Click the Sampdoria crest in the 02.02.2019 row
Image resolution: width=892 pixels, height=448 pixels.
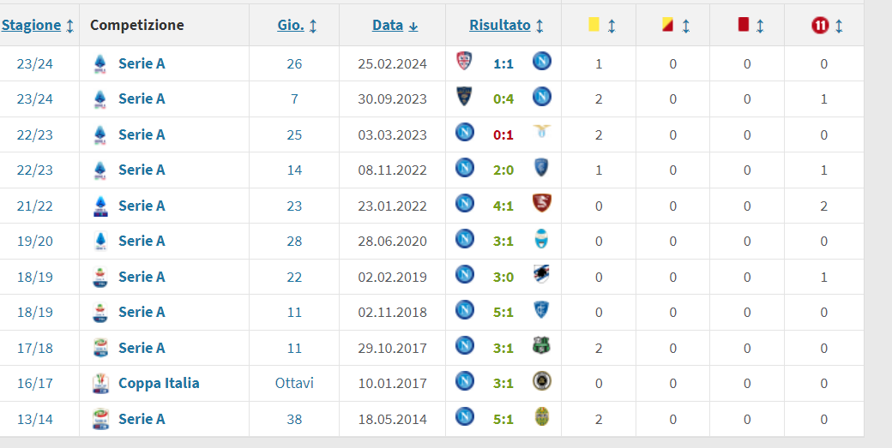pyautogui.click(x=541, y=275)
